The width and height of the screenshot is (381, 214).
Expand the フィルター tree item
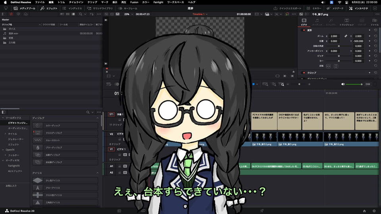[x=5, y=155]
